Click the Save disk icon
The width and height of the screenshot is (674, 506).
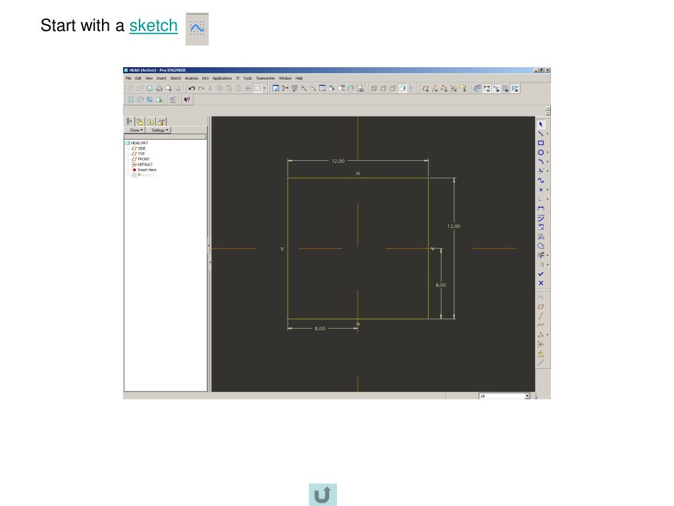coord(149,88)
